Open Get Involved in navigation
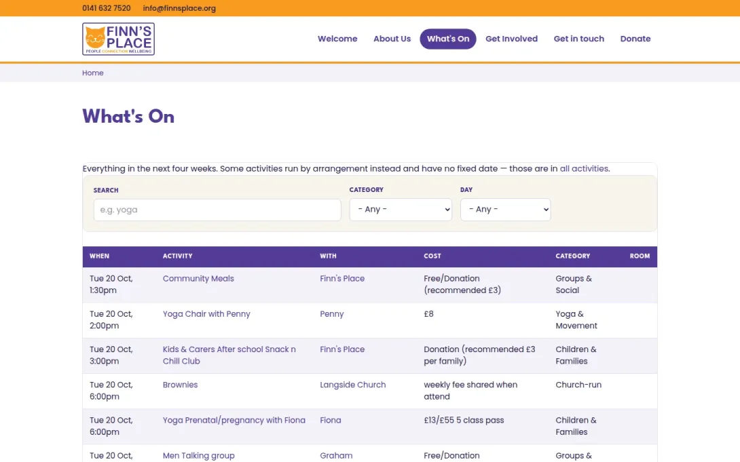 pyautogui.click(x=512, y=39)
